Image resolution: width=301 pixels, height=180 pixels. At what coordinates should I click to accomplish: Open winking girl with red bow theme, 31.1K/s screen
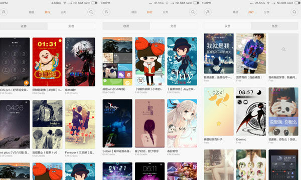(149, 61)
